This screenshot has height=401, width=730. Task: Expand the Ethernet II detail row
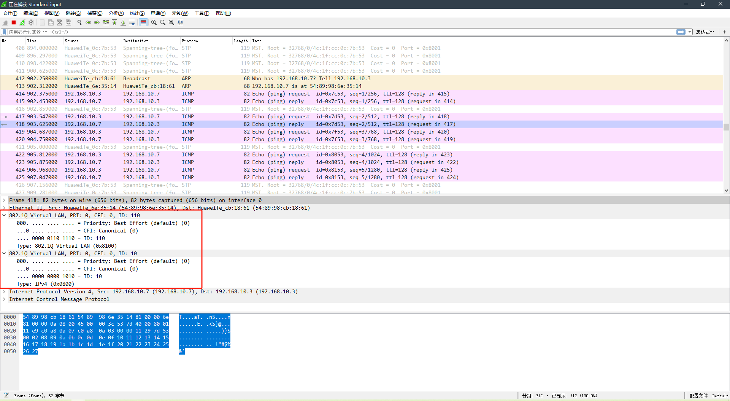(4, 208)
